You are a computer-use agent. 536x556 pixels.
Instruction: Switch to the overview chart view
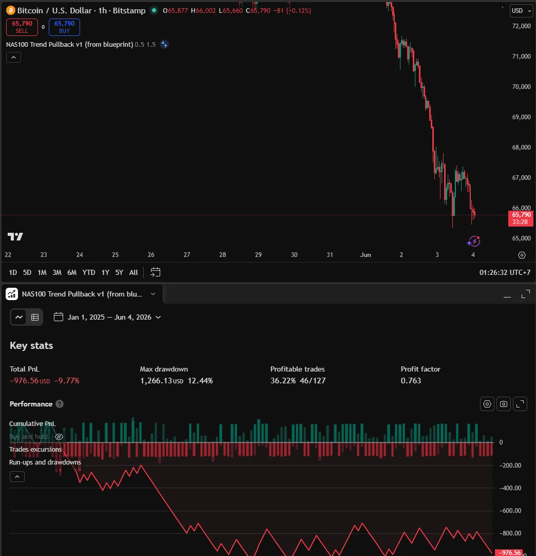tap(19, 317)
